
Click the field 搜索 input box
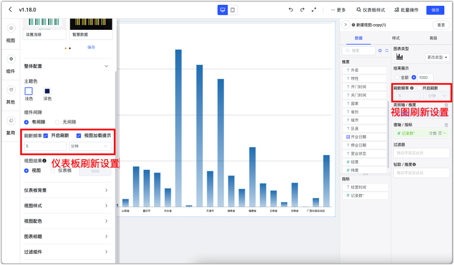click(x=359, y=50)
